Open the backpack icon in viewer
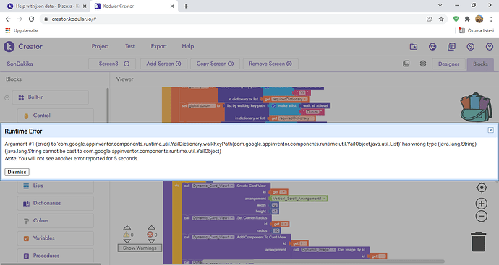Screen dimensions: 499x265 coord(476,107)
